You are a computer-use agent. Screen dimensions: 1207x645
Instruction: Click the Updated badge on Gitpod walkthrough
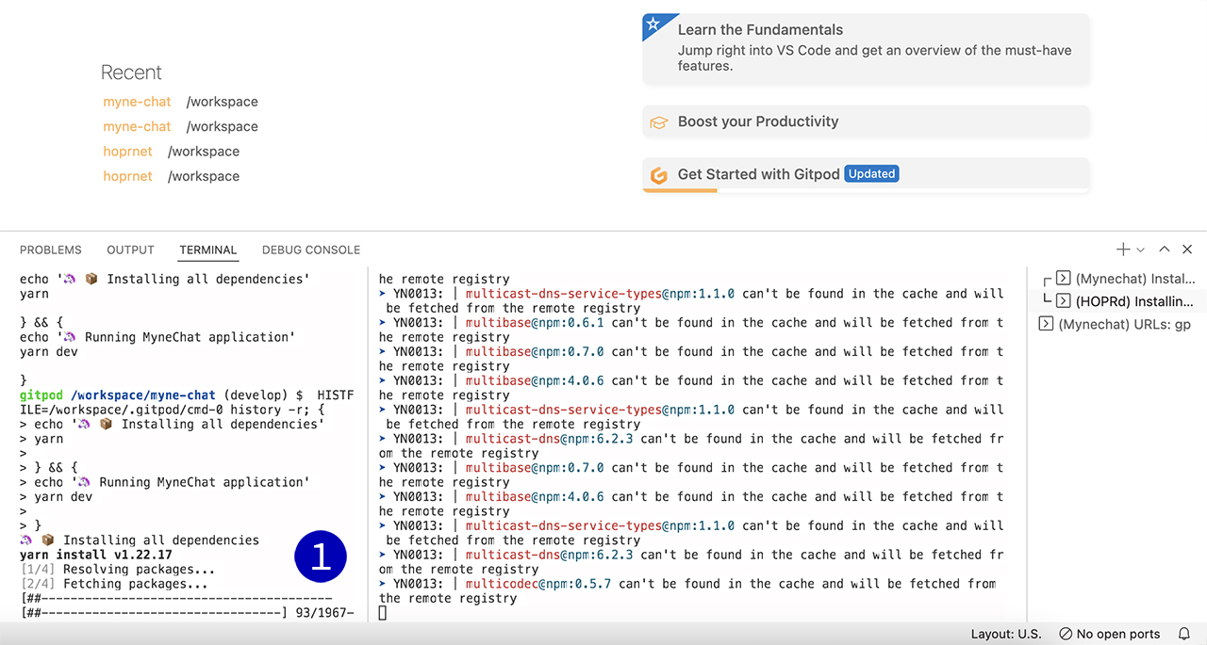pos(871,174)
